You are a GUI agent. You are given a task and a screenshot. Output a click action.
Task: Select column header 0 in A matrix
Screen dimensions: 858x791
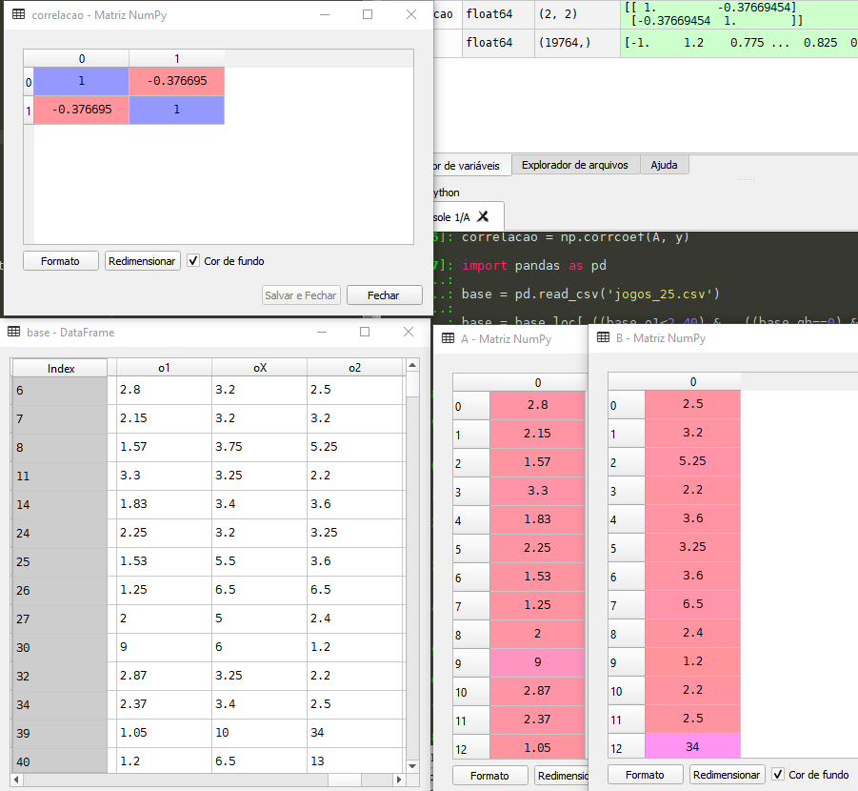point(537,382)
